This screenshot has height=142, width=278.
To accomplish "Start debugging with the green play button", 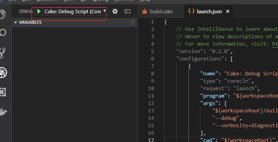I will (39, 12).
